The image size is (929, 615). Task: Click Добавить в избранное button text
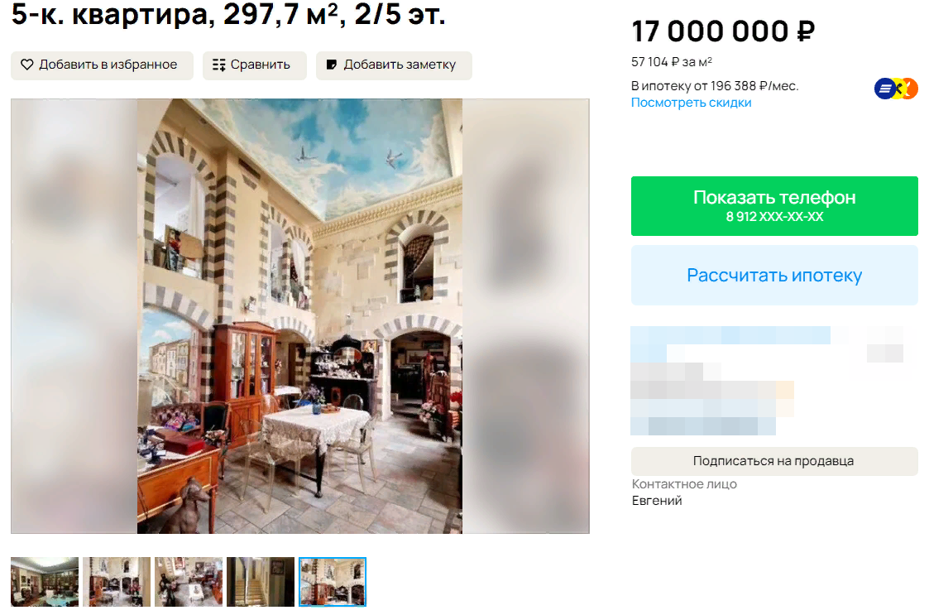click(x=108, y=65)
